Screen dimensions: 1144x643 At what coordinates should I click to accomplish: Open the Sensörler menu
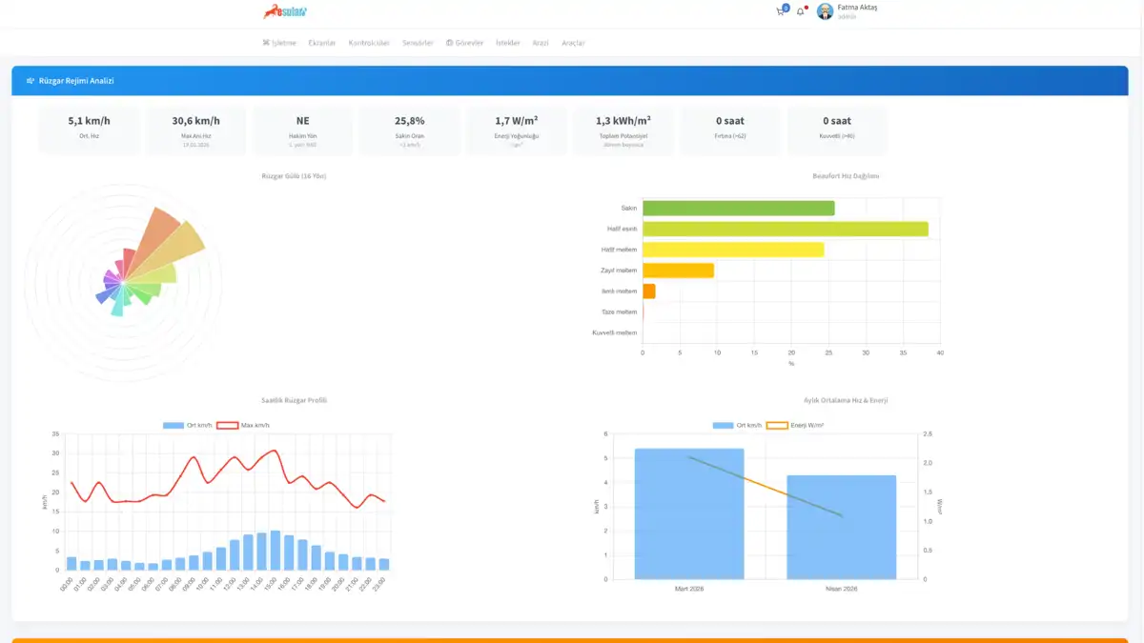pos(418,43)
